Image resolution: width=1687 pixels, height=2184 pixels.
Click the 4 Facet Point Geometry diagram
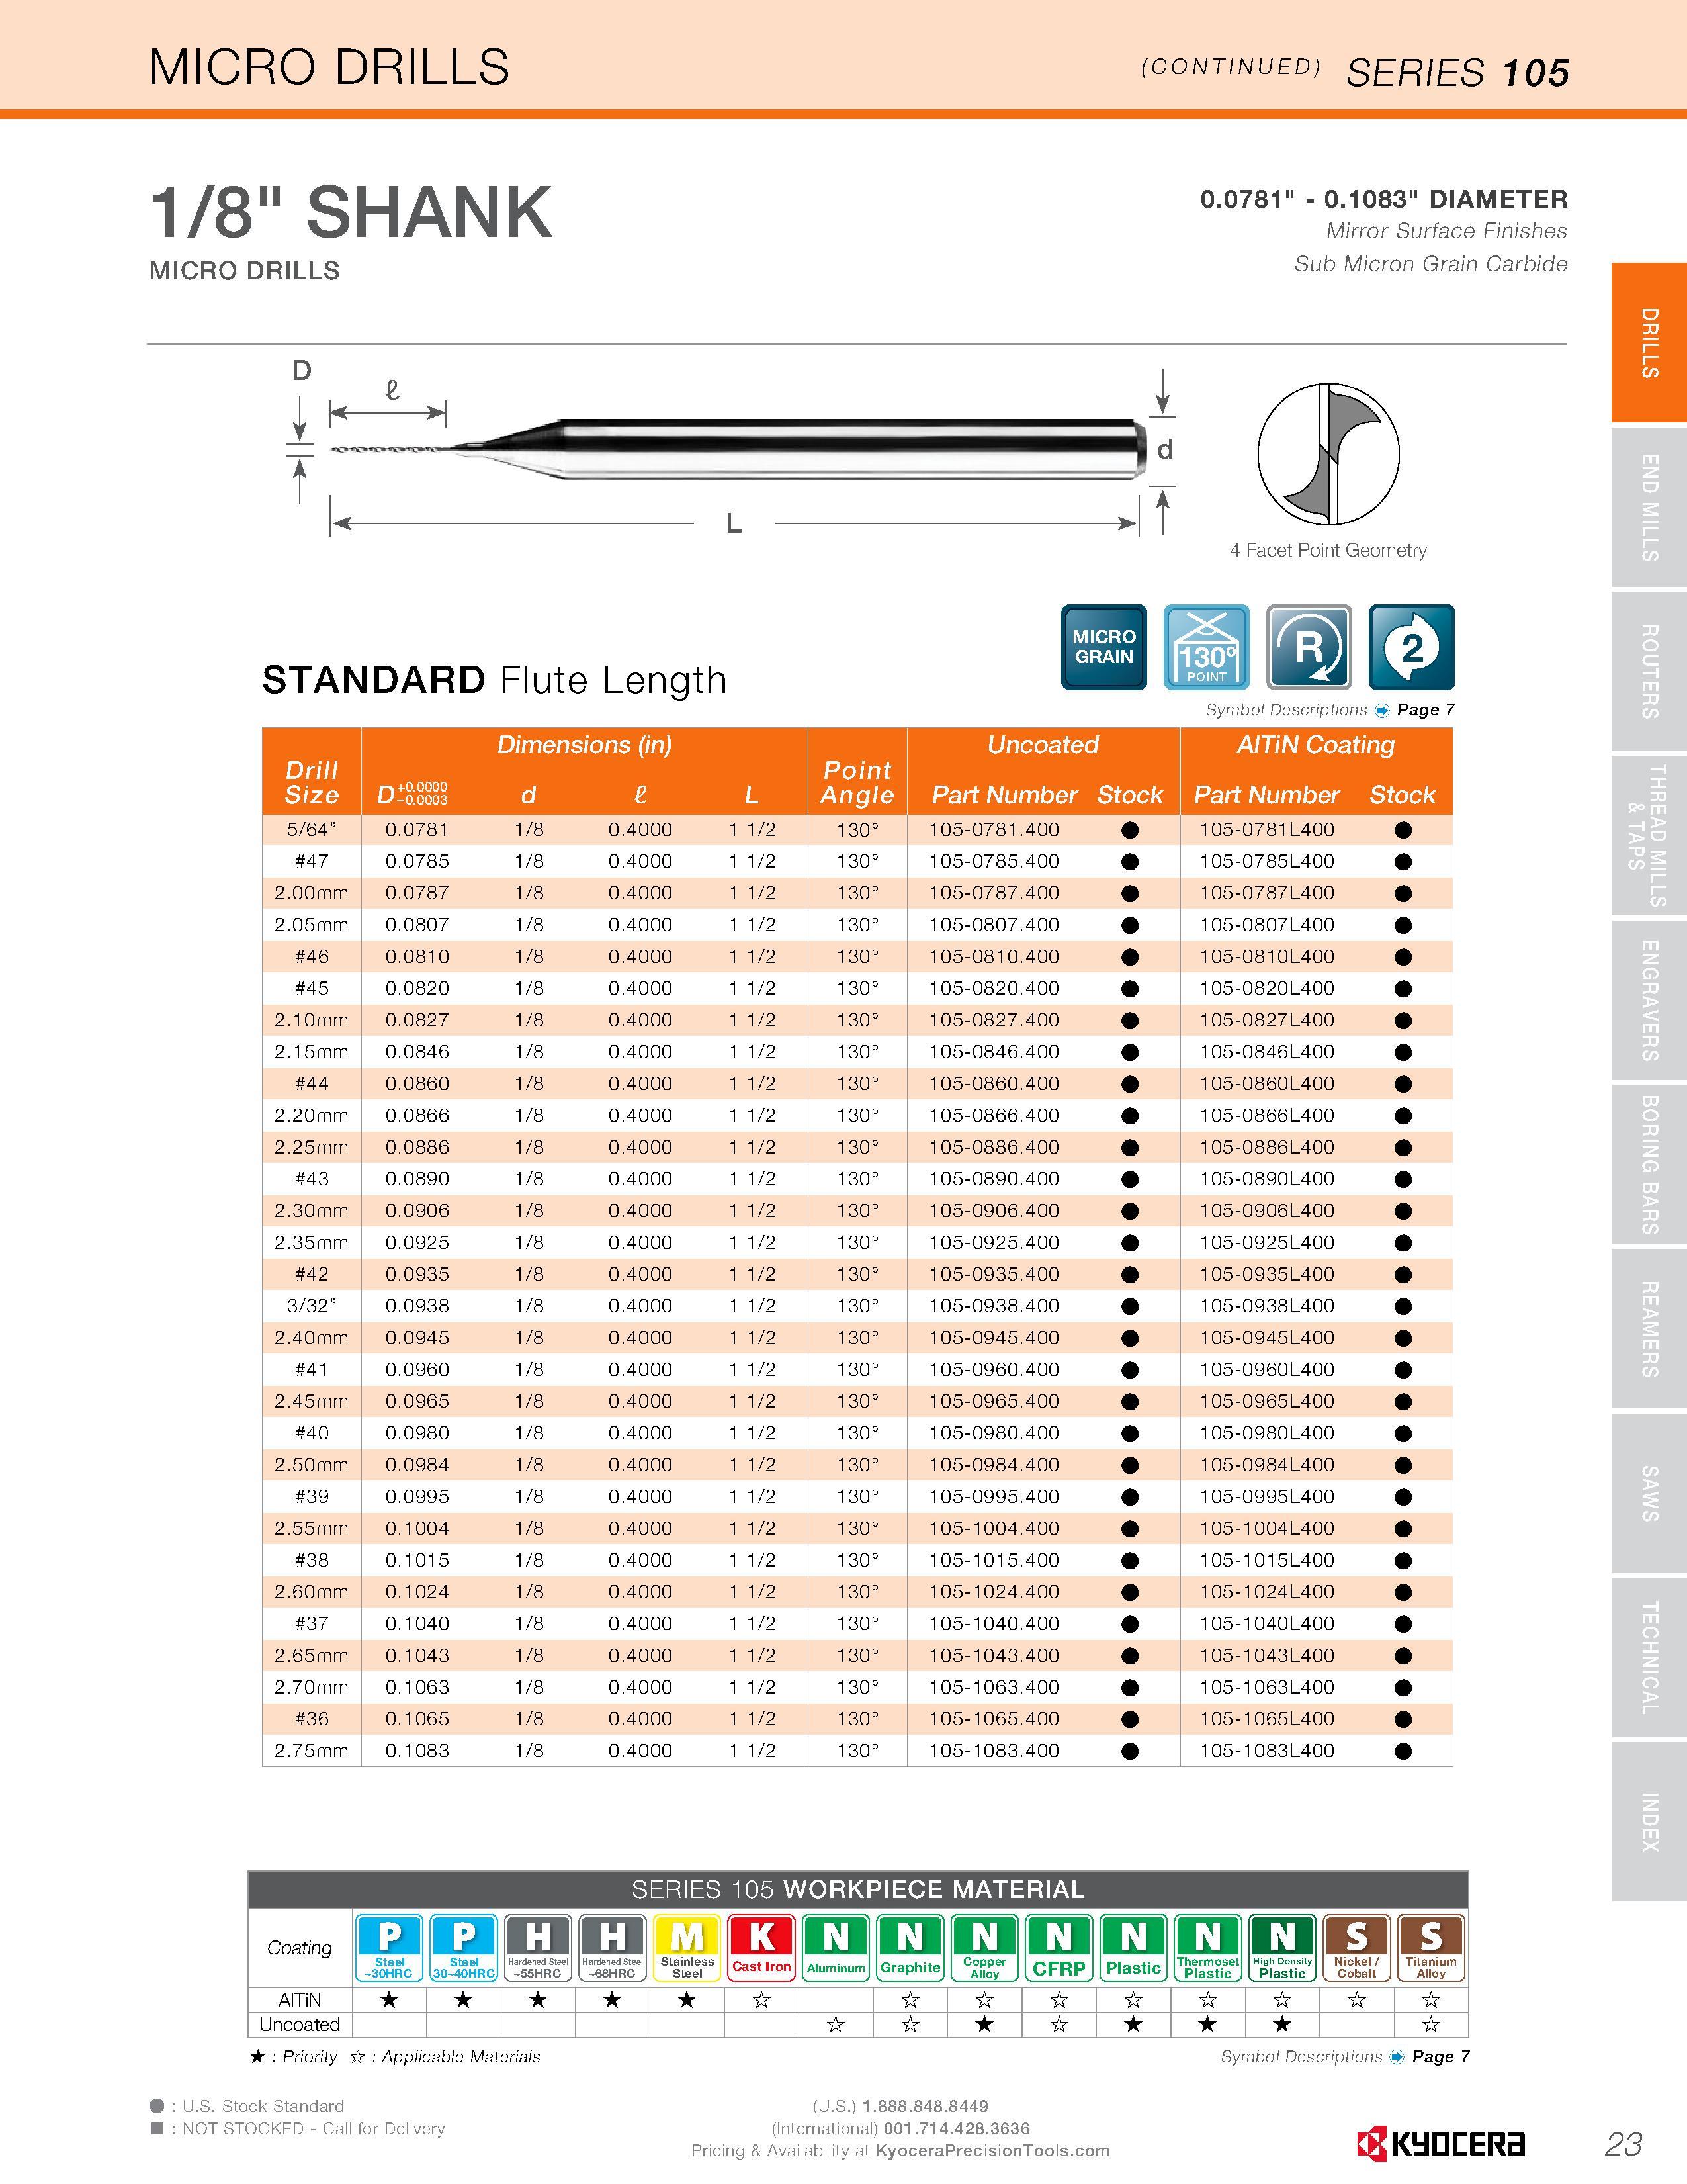1328,454
